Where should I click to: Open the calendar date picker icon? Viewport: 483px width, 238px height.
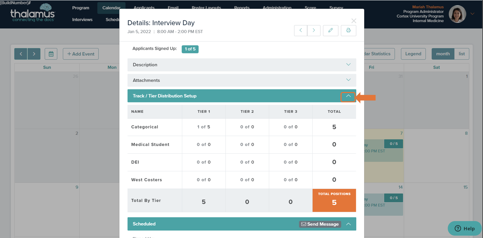click(51, 54)
